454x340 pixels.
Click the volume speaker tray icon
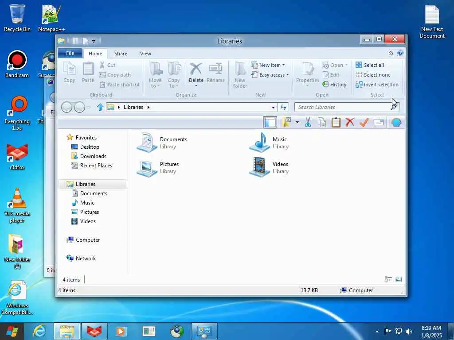(x=409, y=331)
